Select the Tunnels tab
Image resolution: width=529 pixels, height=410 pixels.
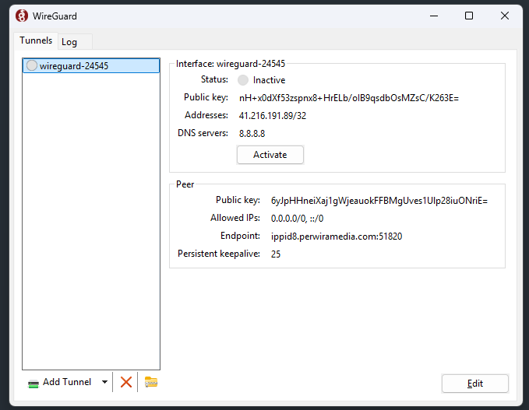[36, 40]
